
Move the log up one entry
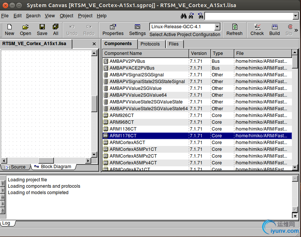click(3, 190)
